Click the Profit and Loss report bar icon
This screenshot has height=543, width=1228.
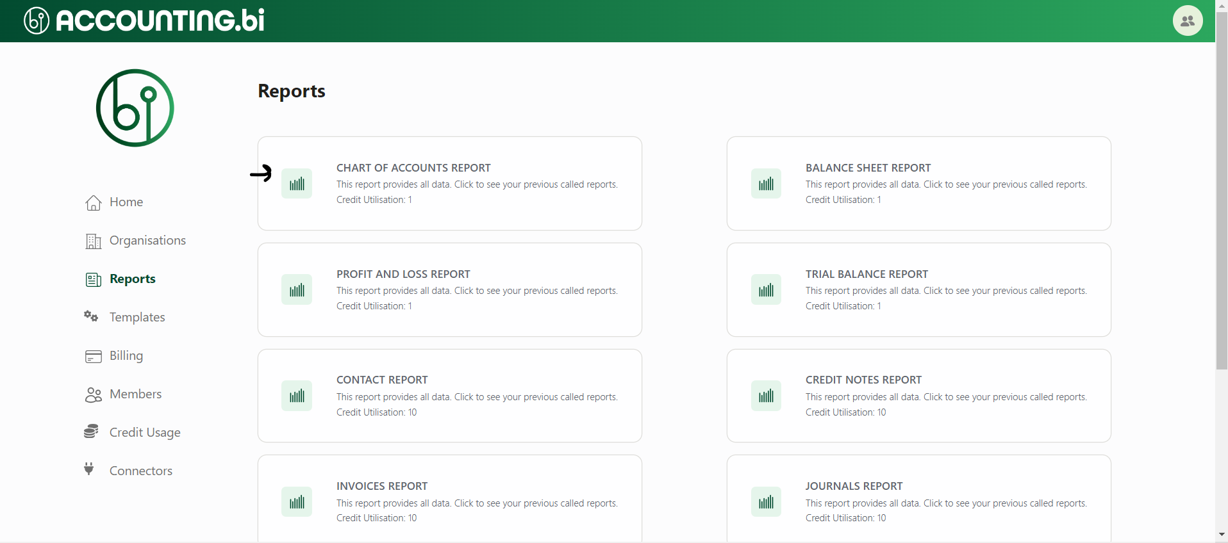pyautogui.click(x=297, y=290)
